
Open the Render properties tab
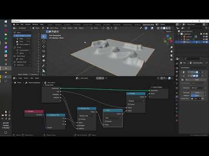click(177, 68)
